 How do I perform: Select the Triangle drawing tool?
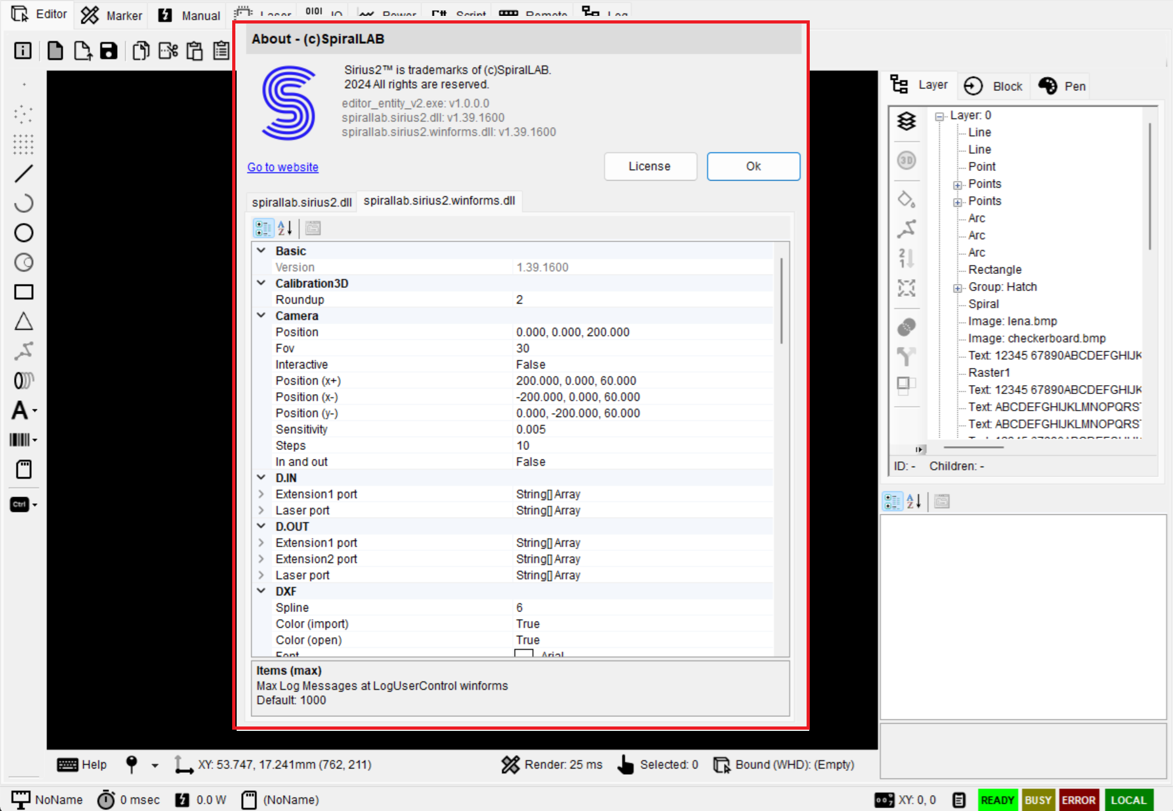click(x=24, y=322)
